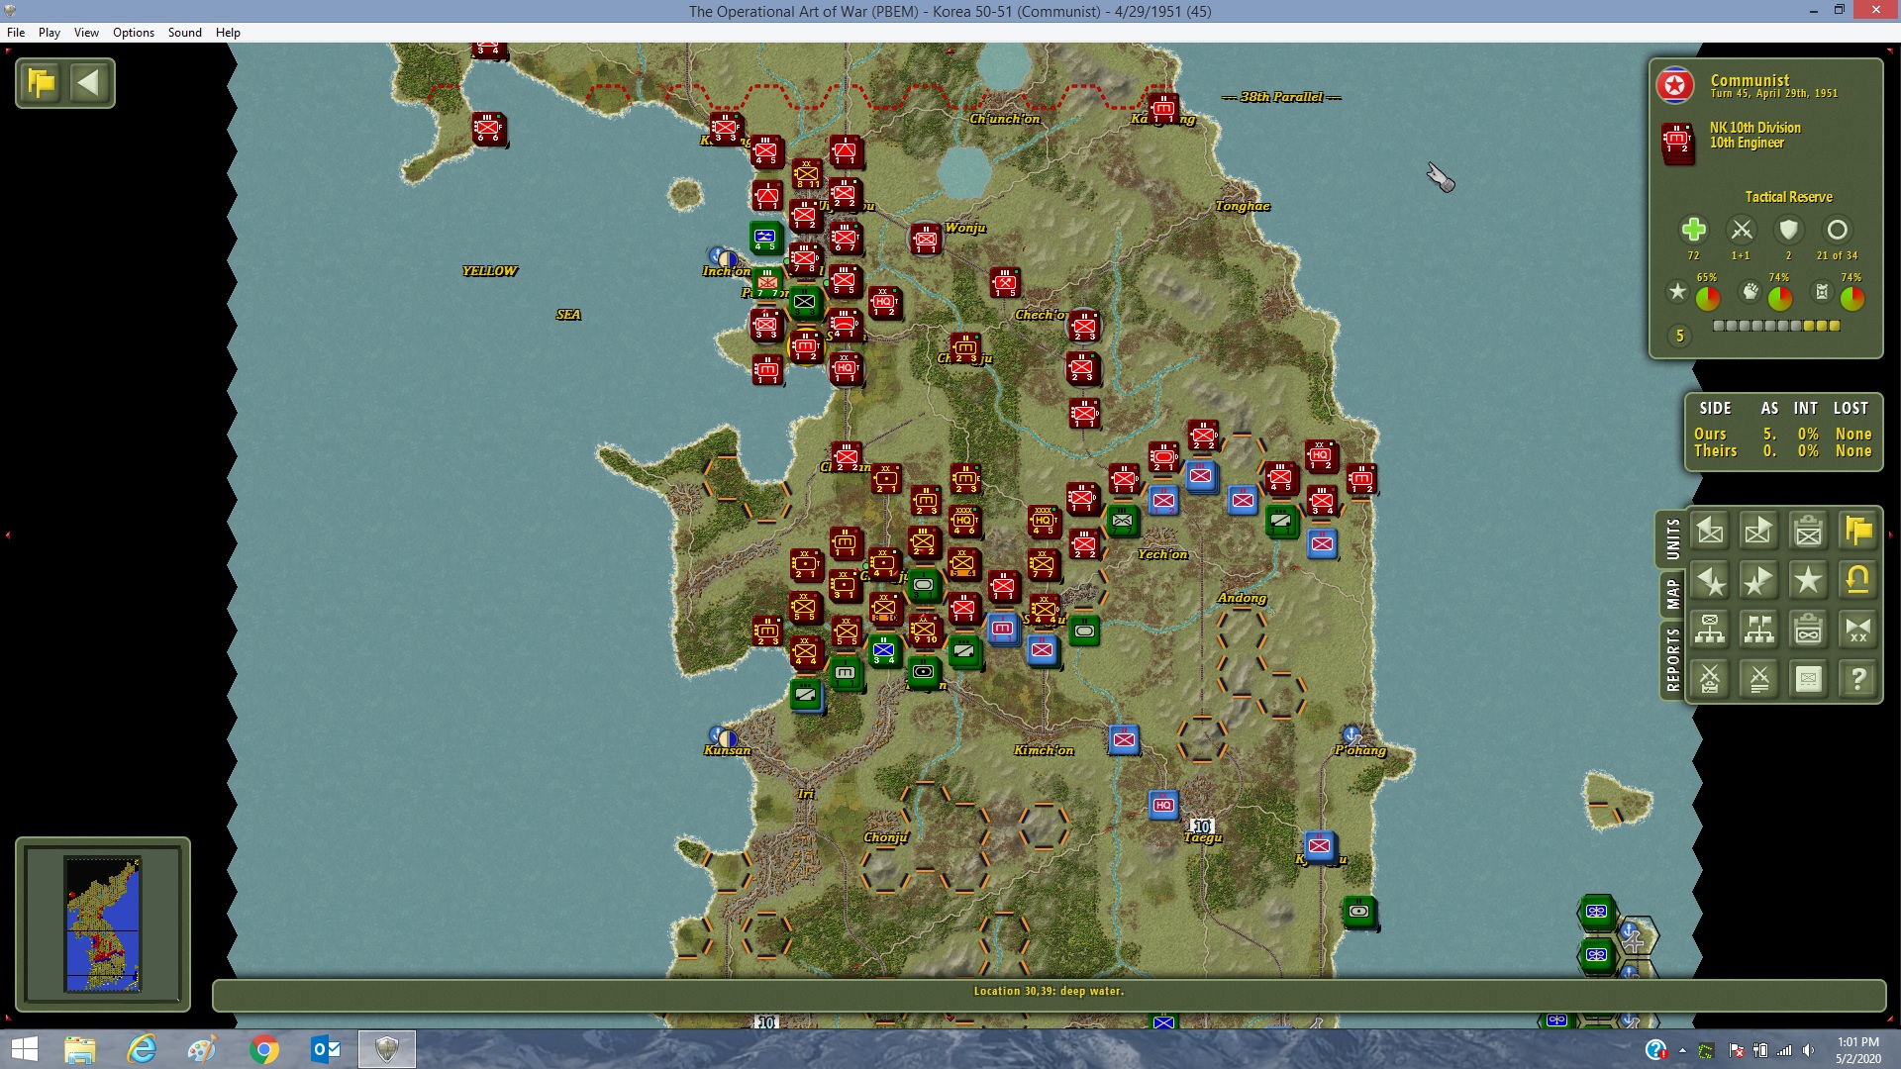
Task: Click the yellow flags end-turn icon top-left
Action: (42, 82)
